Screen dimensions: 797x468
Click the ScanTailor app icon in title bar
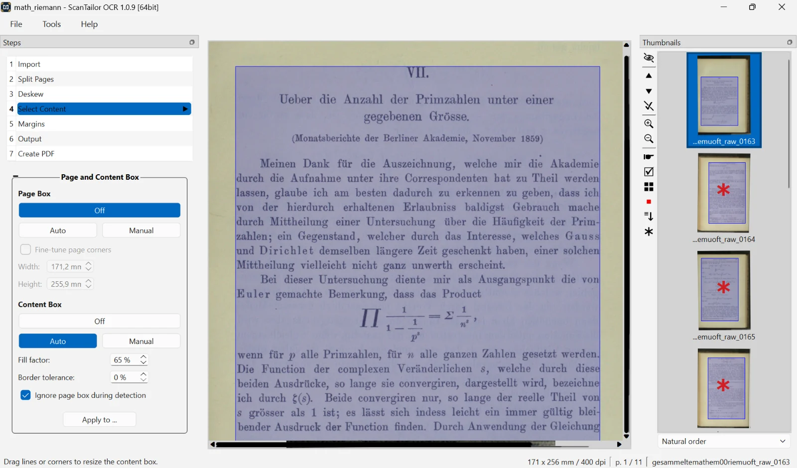pos(6,7)
